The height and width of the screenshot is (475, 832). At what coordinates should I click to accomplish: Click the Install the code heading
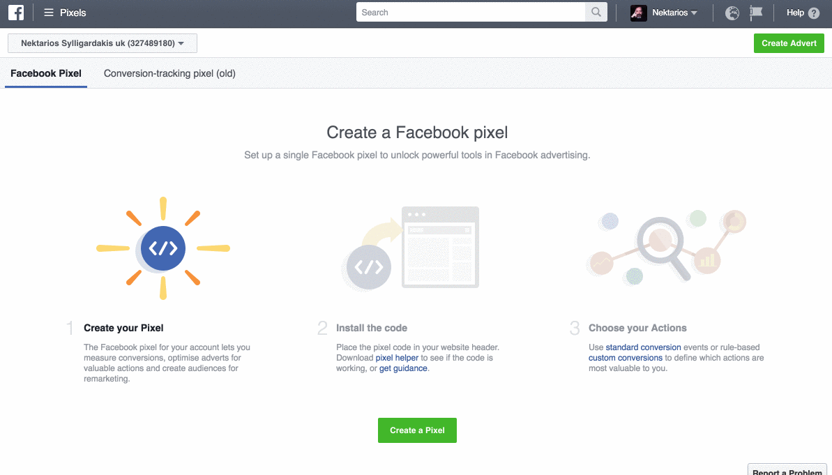pos(372,328)
